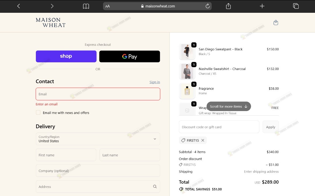The width and height of the screenshot is (315, 196).
Task: Click the maisonwheat.com address bar
Action: [157, 6]
